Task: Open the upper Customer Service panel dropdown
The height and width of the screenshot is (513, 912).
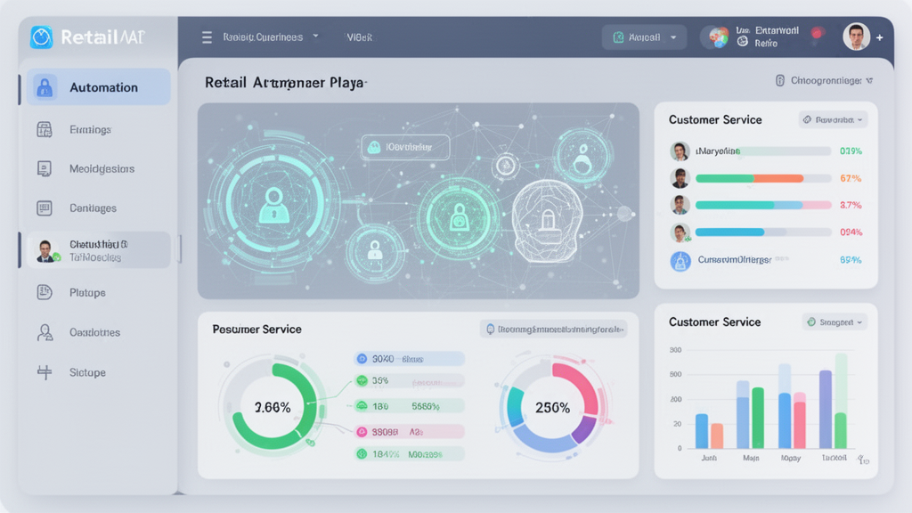Action: pos(833,119)
